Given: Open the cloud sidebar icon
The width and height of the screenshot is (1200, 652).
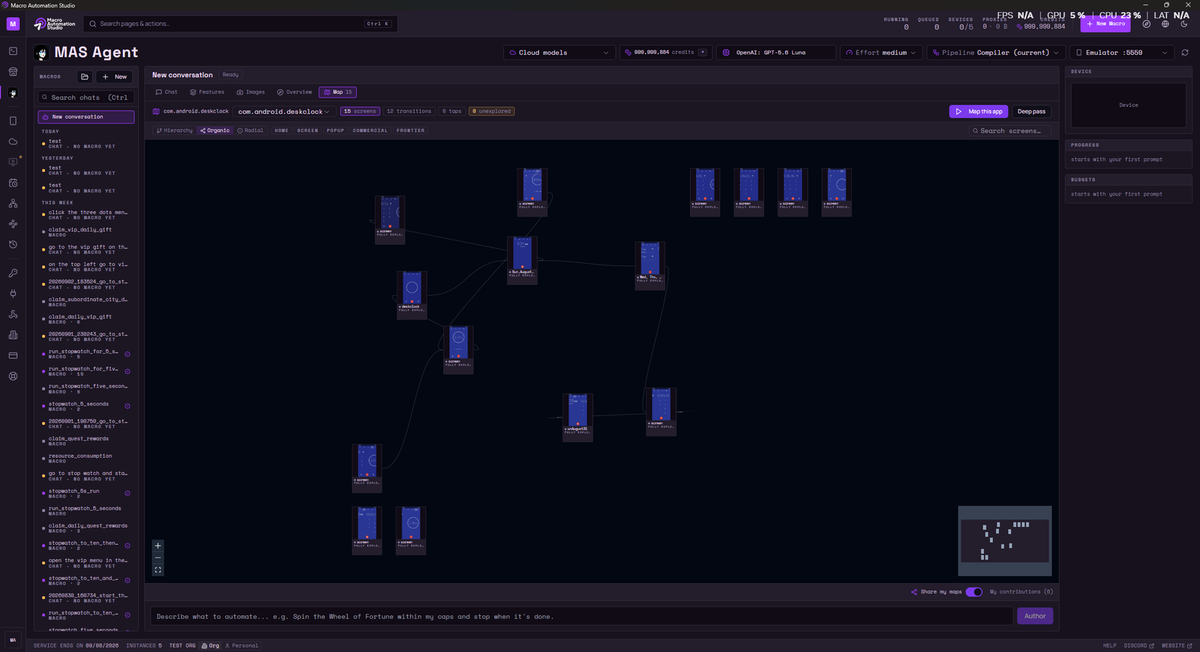Looking at the screenshot, I should [x=13, y=142].
